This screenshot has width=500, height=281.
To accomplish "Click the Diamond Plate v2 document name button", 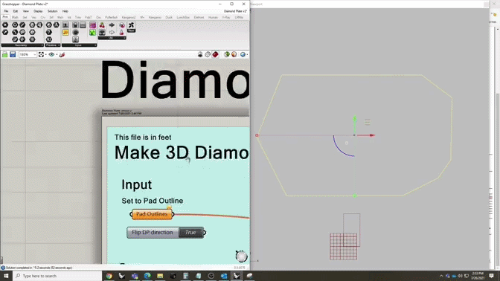I will coord(235,11).
